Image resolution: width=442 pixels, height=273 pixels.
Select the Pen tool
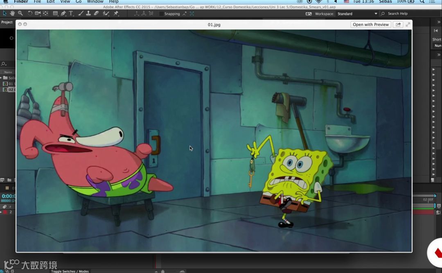[x=63, y=13]
